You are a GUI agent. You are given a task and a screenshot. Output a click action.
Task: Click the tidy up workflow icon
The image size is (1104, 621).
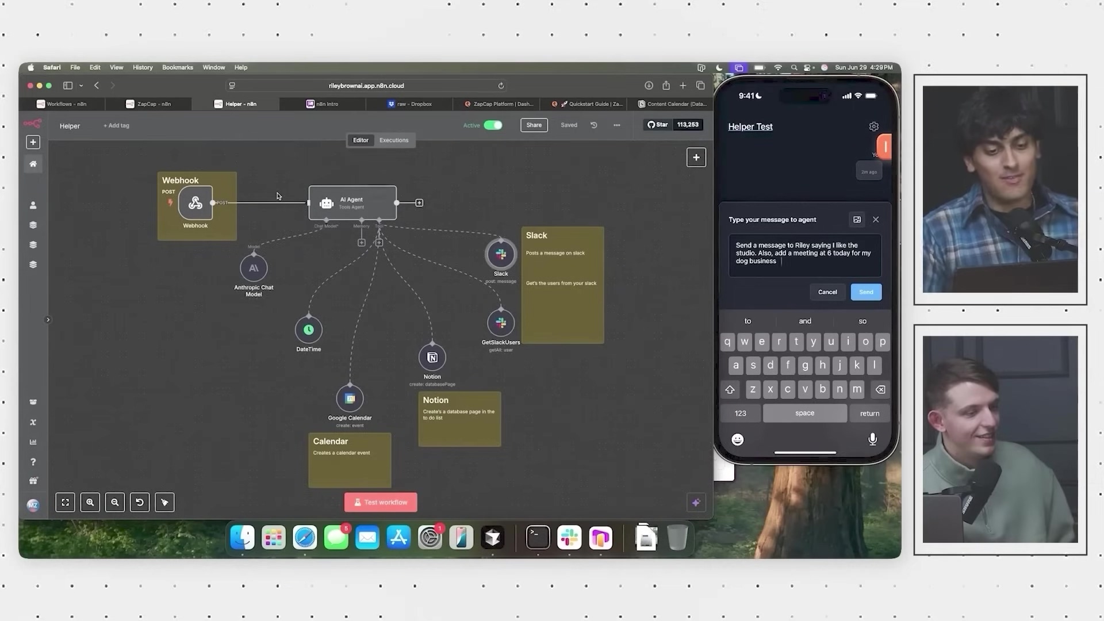click(x=164, y=503)
